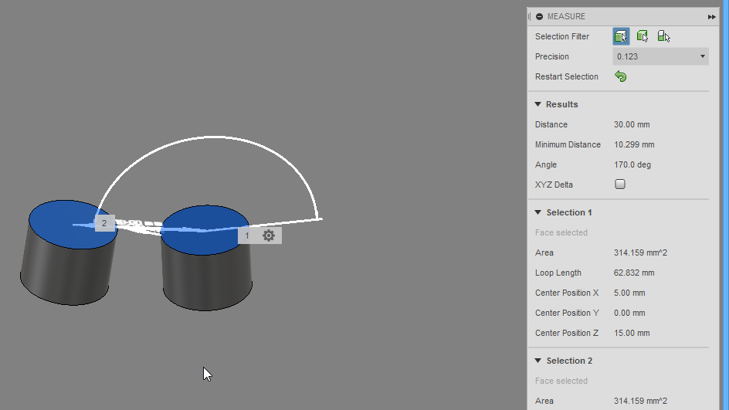Click the selection 2 marker label
729x410 pixels.
pos(104,224)
